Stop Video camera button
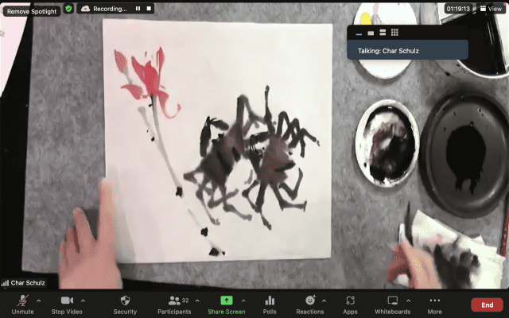509x318 pixels. point(67,304)
